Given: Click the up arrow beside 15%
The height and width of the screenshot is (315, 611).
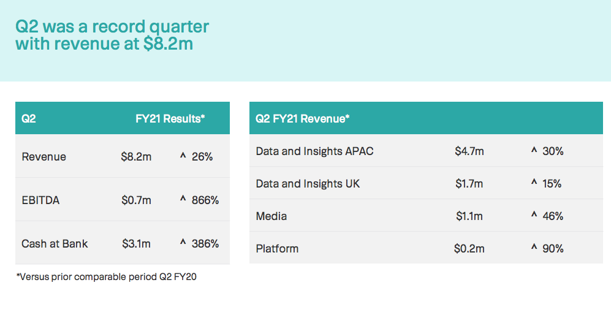Looking at the screenshot, I should click(534, 182).
